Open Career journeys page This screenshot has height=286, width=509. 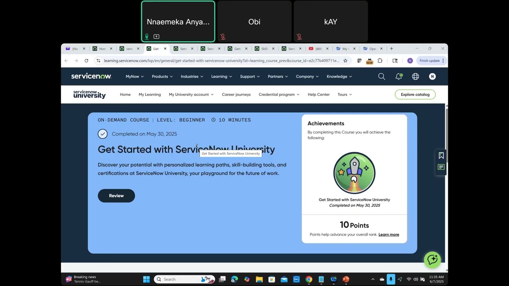click(236, 95)
